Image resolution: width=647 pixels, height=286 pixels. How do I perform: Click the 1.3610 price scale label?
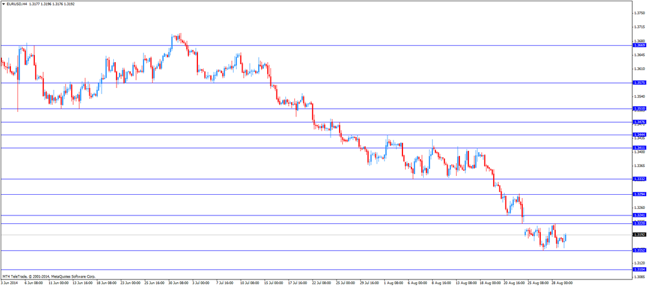point(639,69)
